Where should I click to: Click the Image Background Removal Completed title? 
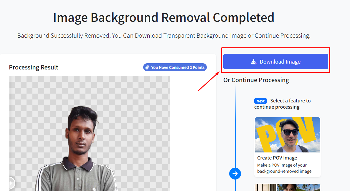pyautogui.click(x=163, y=18)
